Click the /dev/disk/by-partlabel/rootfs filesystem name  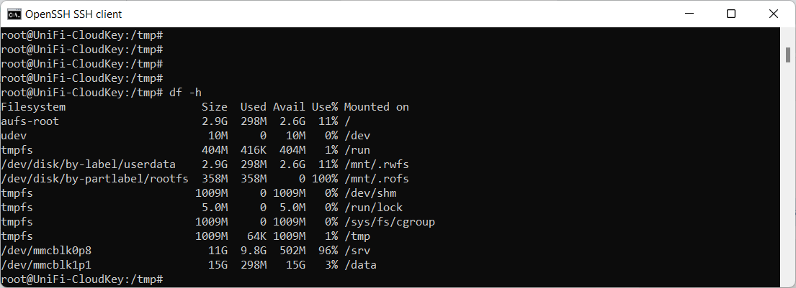95,179
